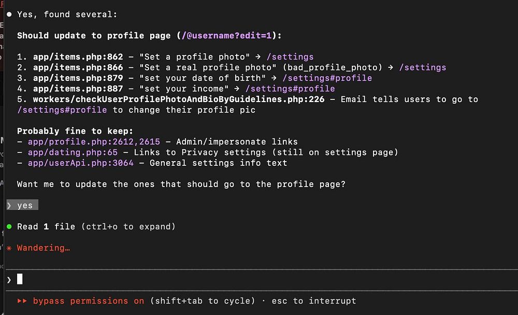Open the app/userApi.php:3064 file path
The height and width of the screenshot is (315, 518).
click(x=81, y=163)
